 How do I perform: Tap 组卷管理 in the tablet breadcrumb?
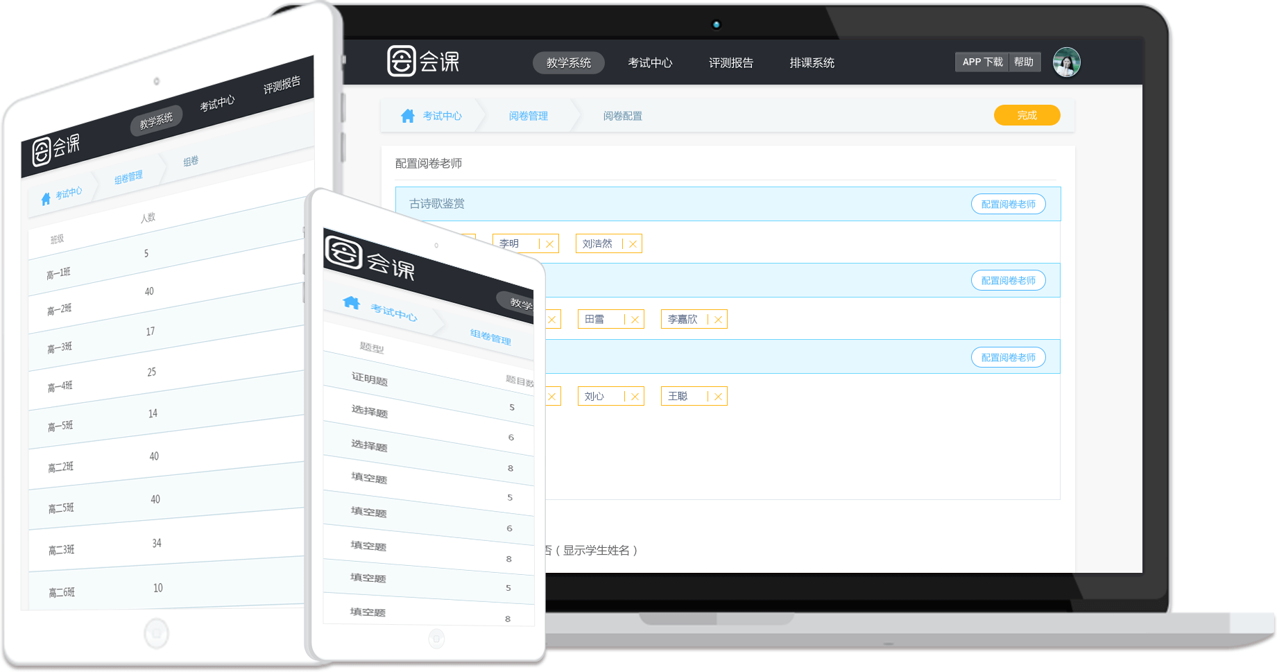128,178
